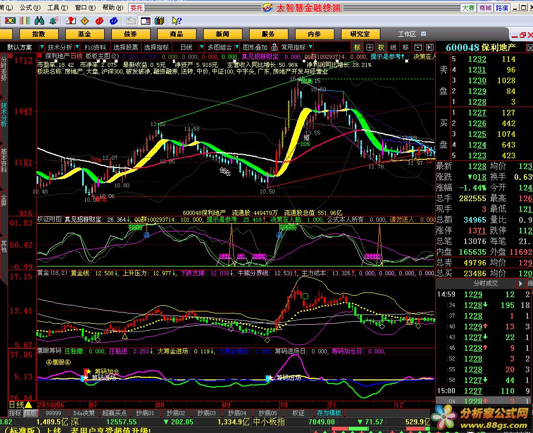
Task: Switch to the 全屏 side tab
Action: tap(4, 201)
